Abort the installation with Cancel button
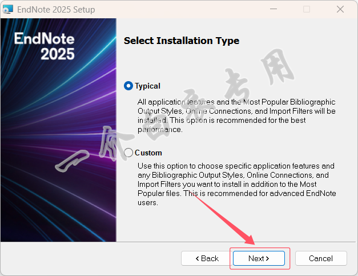Image resolution: width=358 pixels, height=276 pixels. [321, 258]
